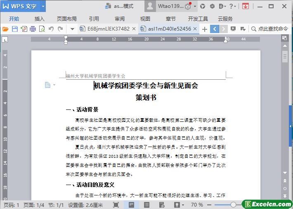
Task: Click the 70 % zoom level
Action: (x=197, y=205)
